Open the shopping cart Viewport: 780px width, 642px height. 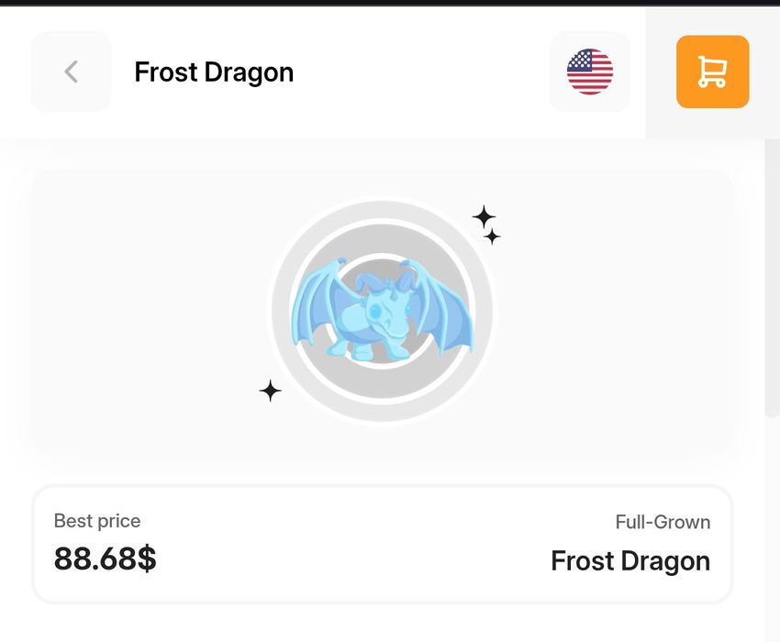tap(712, 72)
